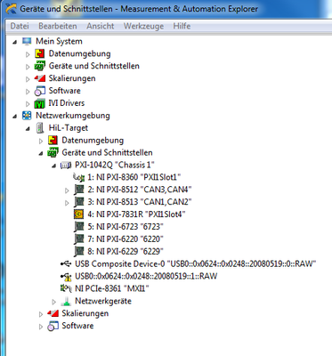Click Geräte und Schnittstellen icon under HiL-Target

pyautogui.click(x=53, y=153)
